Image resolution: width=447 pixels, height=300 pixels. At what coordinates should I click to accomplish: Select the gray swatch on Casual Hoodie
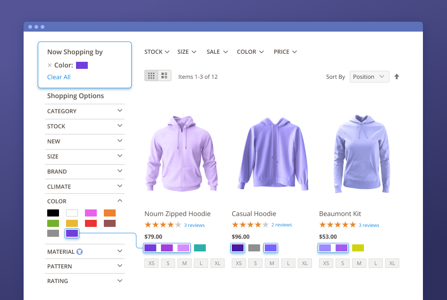click(254, 248)
